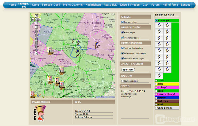Screen dimensions: 198x126
Task: Select the single cardinal icon in last row
Action: [x=159, y=76]
